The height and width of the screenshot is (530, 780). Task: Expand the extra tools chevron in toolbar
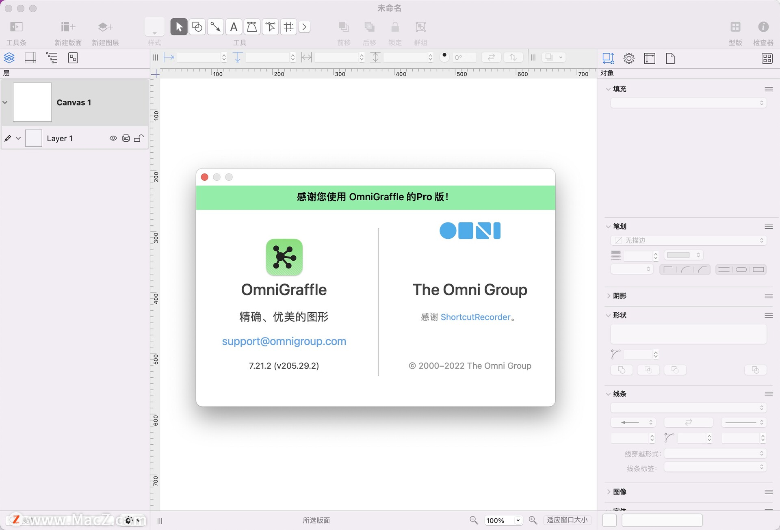click(304, 26)
